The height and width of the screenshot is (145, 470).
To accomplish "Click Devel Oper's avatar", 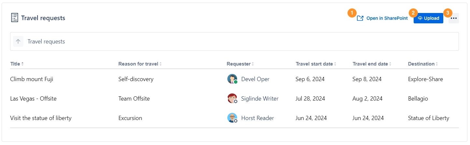I will [232, 79].
